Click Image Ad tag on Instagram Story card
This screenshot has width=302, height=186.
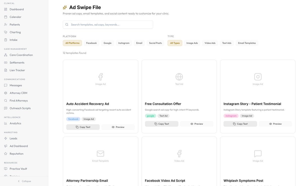point(247,116)
